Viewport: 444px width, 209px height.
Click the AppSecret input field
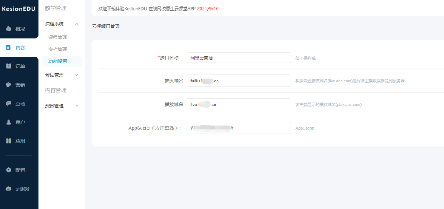238,128
